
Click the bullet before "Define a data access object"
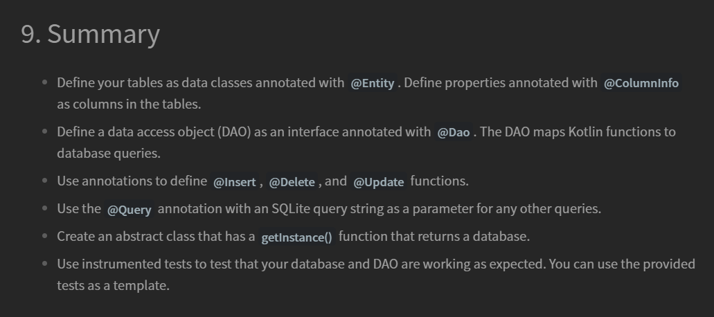(x=44, y=132)
